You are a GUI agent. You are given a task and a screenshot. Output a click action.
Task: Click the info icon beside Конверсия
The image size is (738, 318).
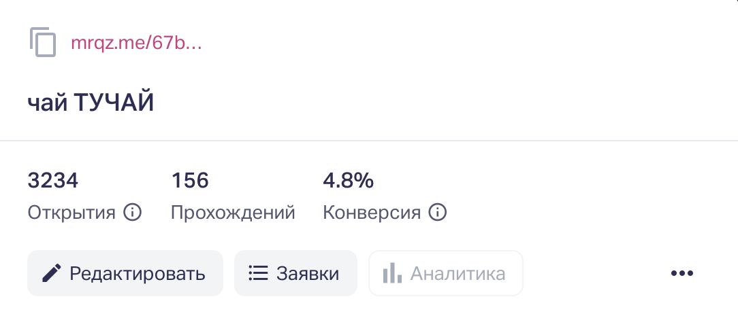coord(437,213)
